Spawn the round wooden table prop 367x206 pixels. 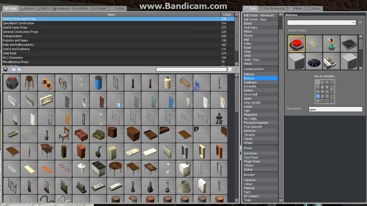(115, 169)
